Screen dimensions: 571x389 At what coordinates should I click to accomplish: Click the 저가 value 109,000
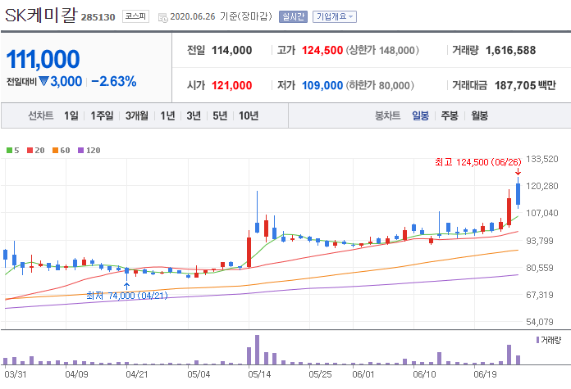(322, 85)
